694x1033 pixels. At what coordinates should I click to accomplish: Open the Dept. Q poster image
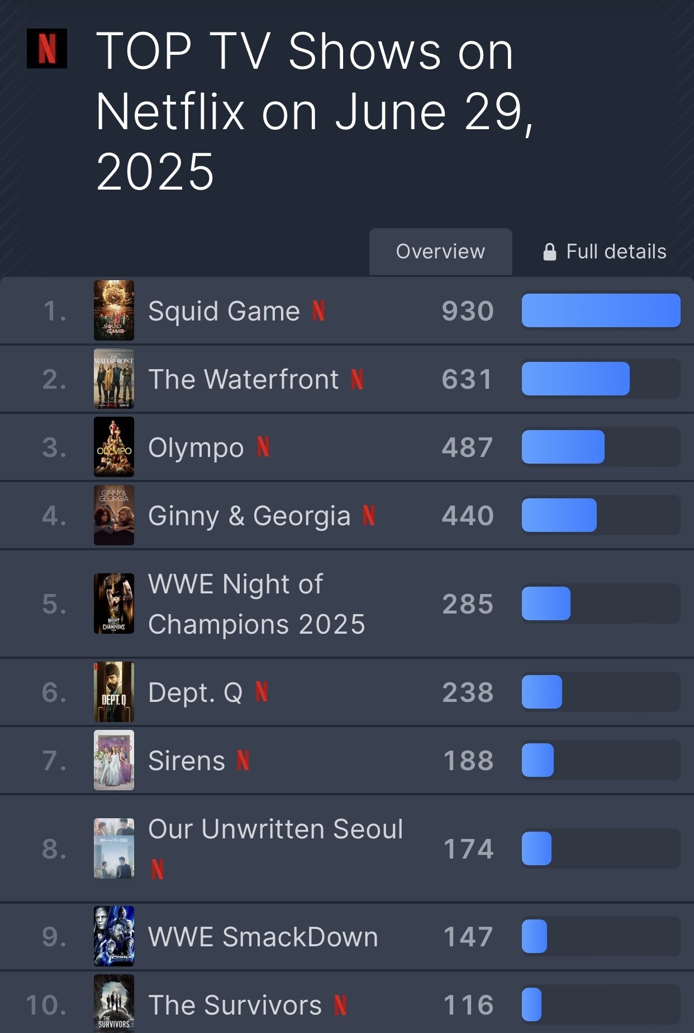(x=114, y=692)
